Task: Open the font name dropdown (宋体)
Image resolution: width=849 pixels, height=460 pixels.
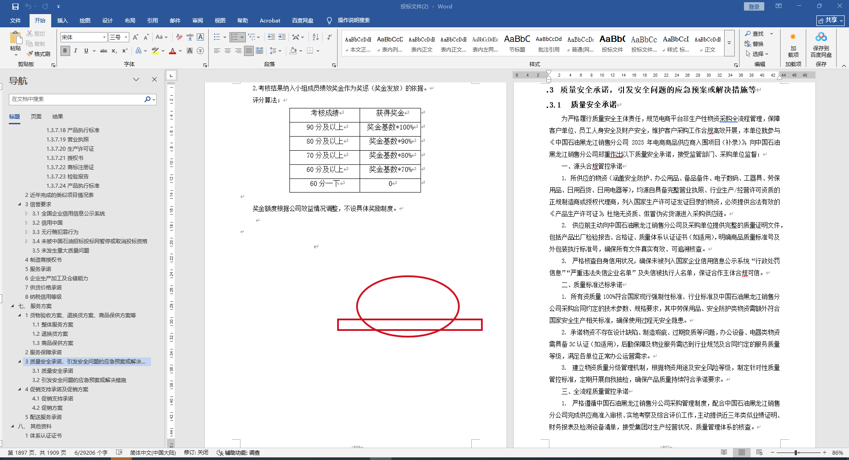Action: tap(104, 37)
